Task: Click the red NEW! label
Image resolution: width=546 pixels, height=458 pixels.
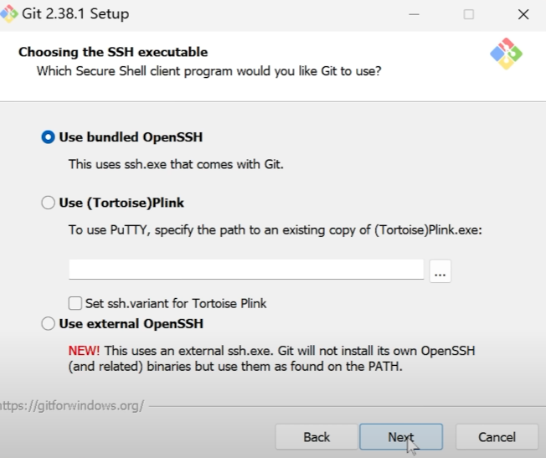Action: click(84, 350)
